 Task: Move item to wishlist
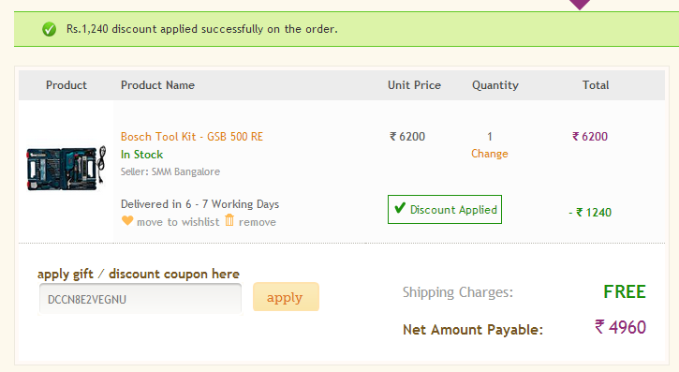(178, 222)
